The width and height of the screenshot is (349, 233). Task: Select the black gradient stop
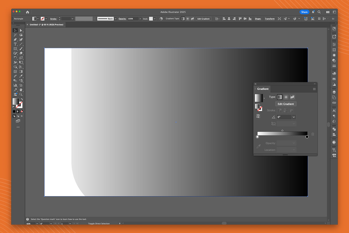(307, 137)
